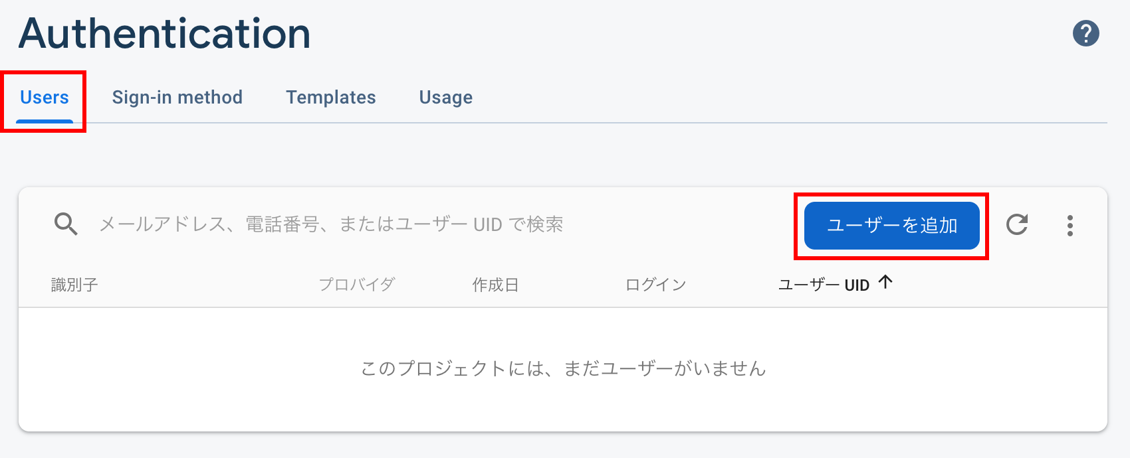Click the Authentication page heading
The width and height of the screenshot is (1130, 458).
click(164, 33)
